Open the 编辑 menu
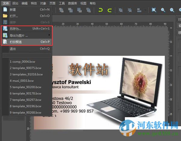Screen dimensions: 181x141 pos(24,3)
